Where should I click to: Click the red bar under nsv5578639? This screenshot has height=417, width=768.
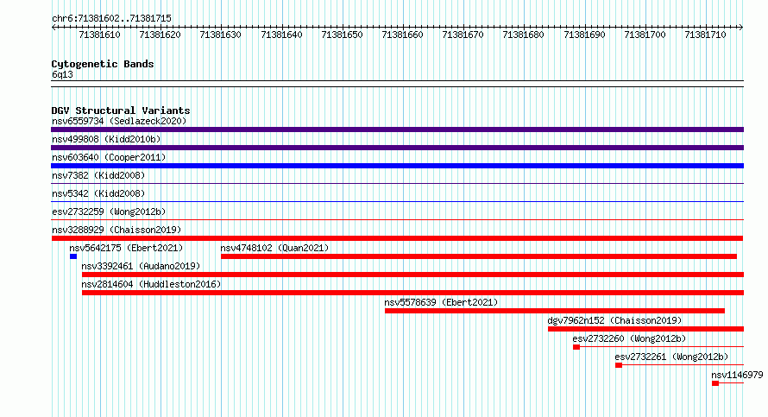(x=555, y=311)
